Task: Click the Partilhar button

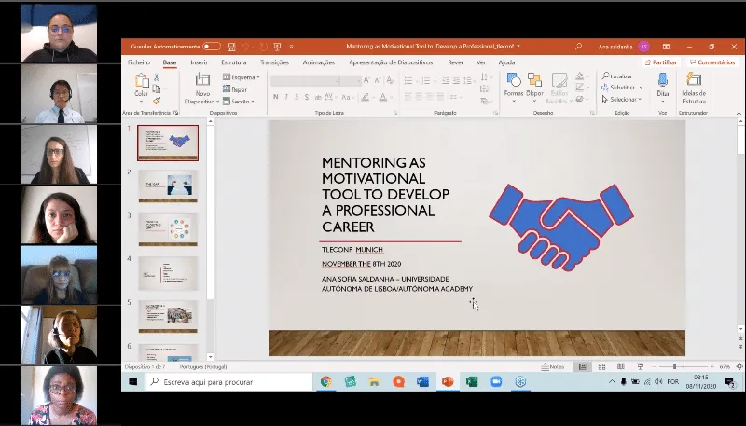Action: 662,62
